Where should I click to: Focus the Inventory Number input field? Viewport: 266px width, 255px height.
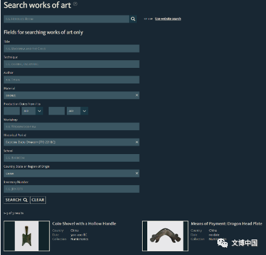click(71, 189)
